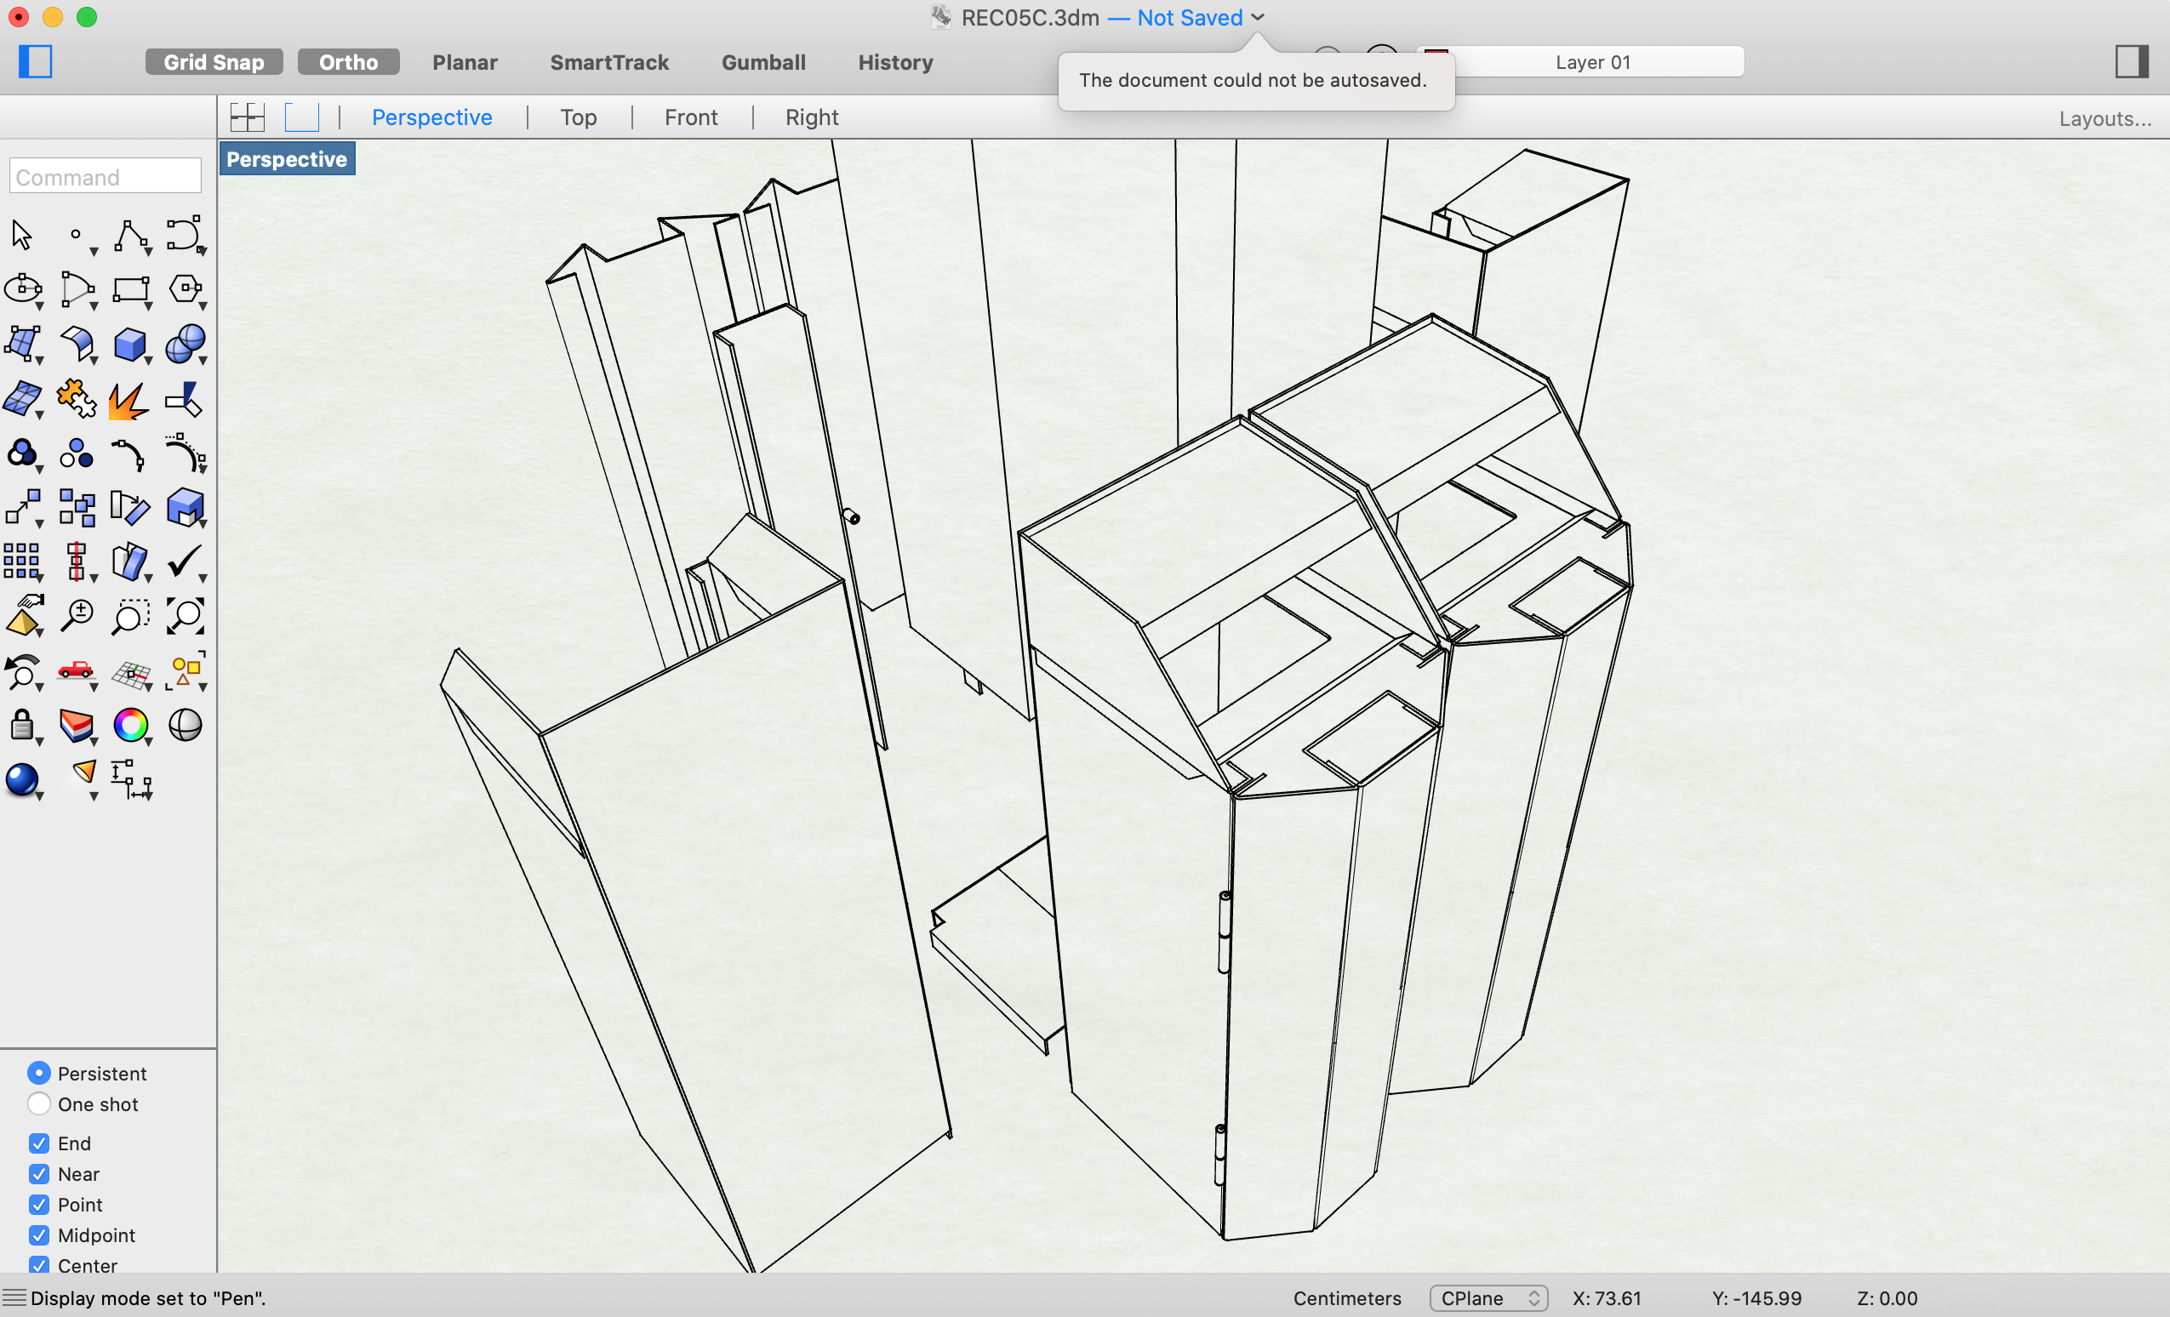The width and height of the screenshot is (2170, 1317).
Task: Toggle Grid Snap off
Action: click(213, 61)
